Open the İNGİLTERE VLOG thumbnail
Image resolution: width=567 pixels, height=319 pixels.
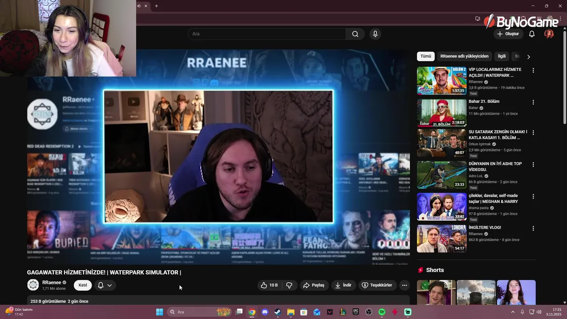click(x=442, y=239)
